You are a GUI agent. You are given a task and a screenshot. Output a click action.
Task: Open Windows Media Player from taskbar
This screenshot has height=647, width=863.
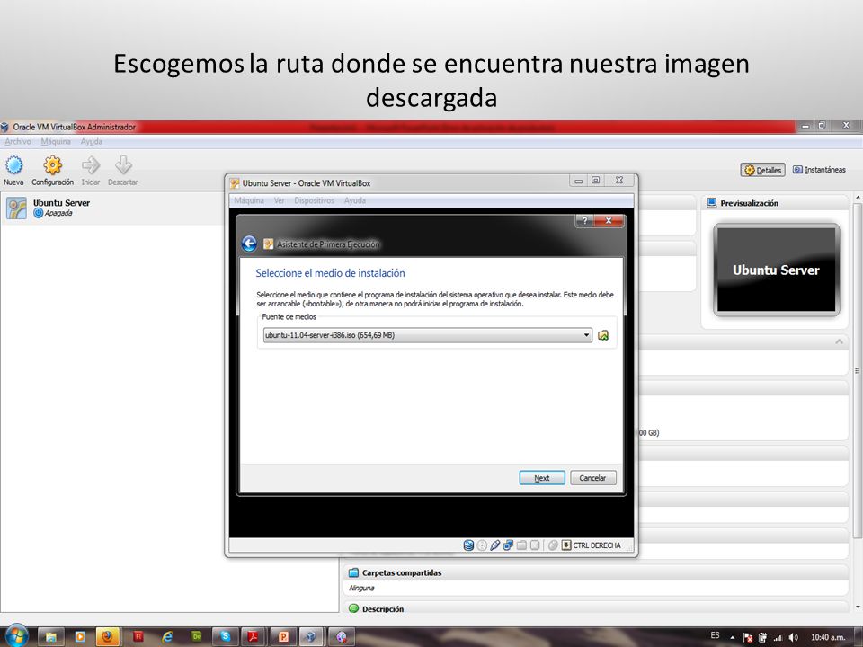(x=80, y=636)
